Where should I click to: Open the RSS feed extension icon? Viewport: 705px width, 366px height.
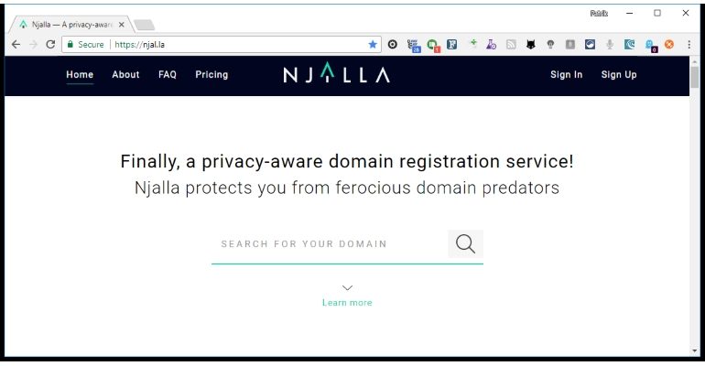tap(512, 44)
